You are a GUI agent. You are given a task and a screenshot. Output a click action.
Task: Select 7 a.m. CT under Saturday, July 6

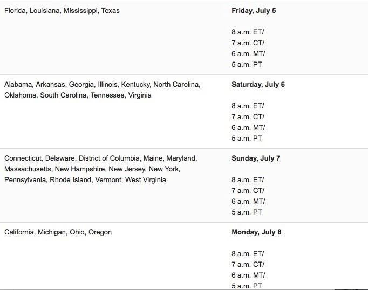(x=248, y=117)
